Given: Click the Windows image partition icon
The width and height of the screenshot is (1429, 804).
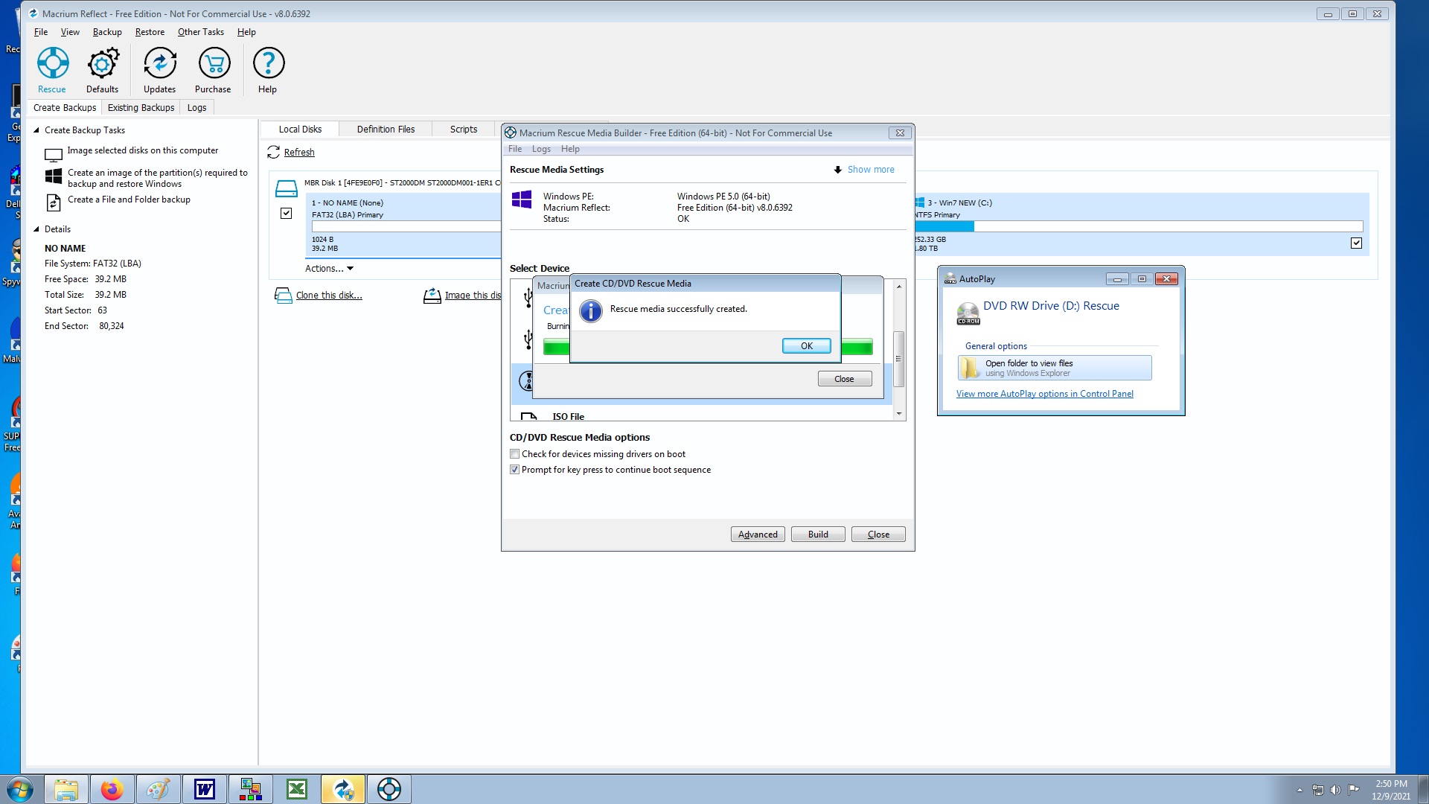Looking at the screenshot, I should pyautogui.click(x=54, y=176).
